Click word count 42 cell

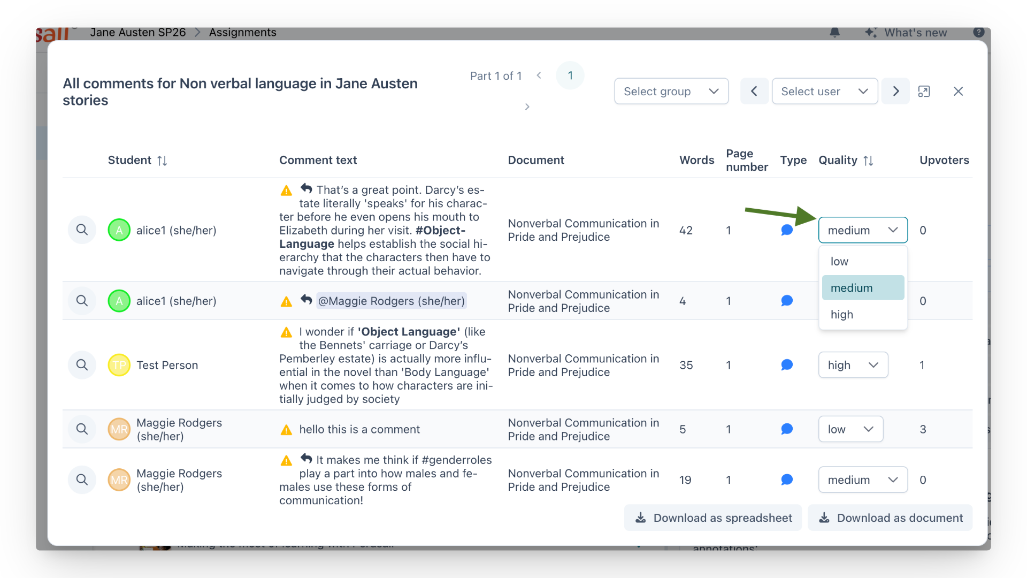point(686,230)
